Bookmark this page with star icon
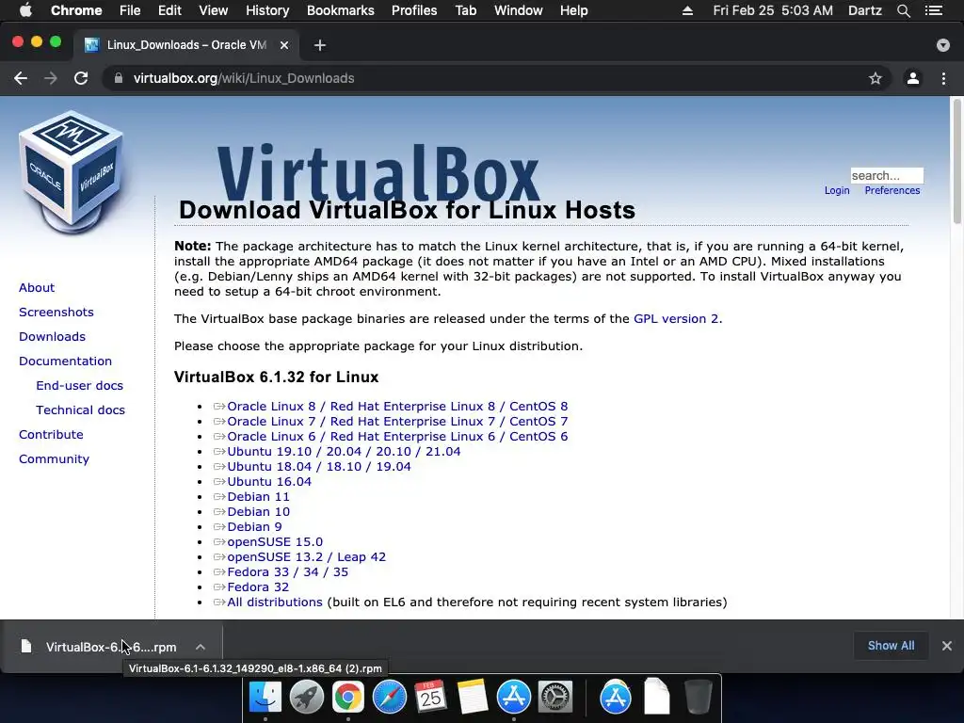The height and width of the screenshot is (723, 964). coord(876,78)
